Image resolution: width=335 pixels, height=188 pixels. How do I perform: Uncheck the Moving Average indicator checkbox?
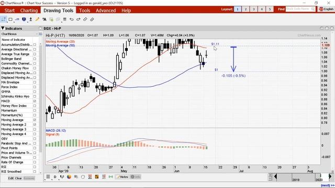click(x=35, y=120)
